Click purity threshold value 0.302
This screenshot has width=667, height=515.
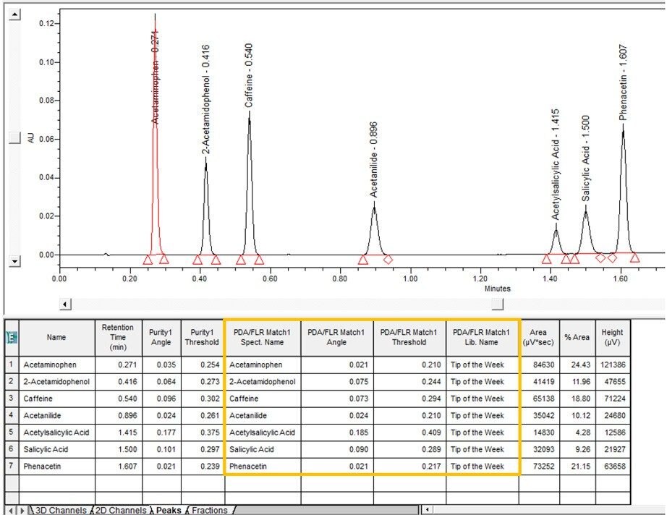pos(210,399)
